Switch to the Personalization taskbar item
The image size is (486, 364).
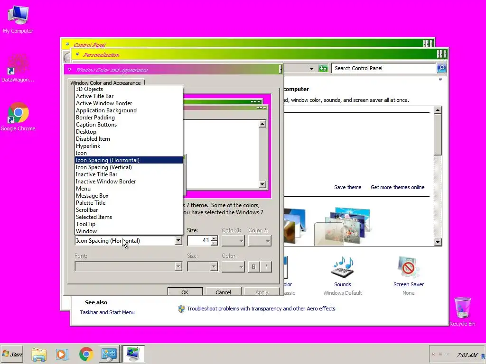[x=133, y=354]
